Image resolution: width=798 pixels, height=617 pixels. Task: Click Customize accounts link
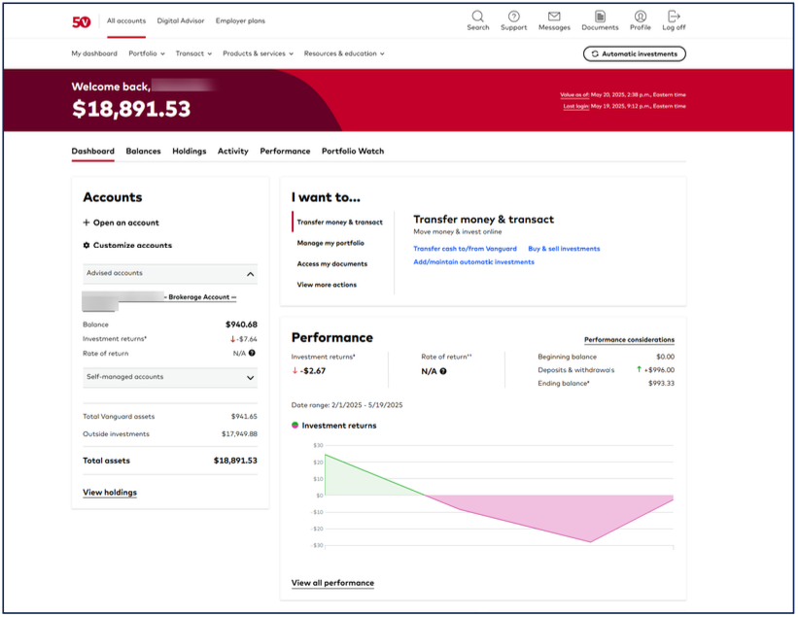(x=132, y=245)
